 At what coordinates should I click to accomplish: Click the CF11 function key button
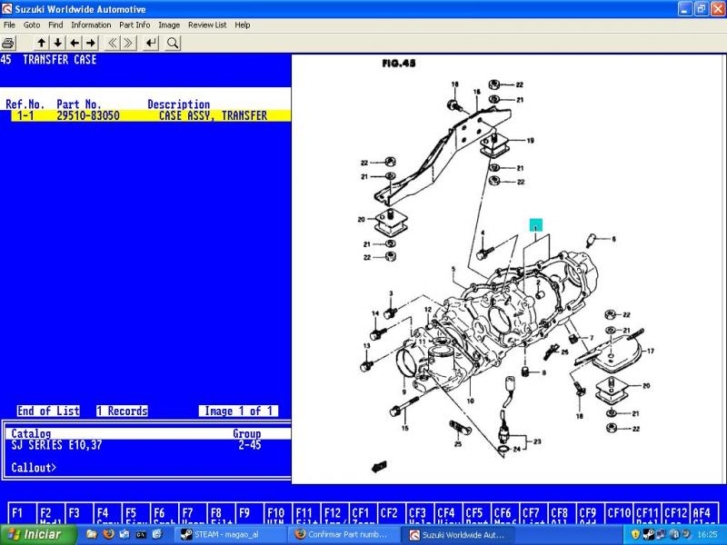[x=648, y=513]
